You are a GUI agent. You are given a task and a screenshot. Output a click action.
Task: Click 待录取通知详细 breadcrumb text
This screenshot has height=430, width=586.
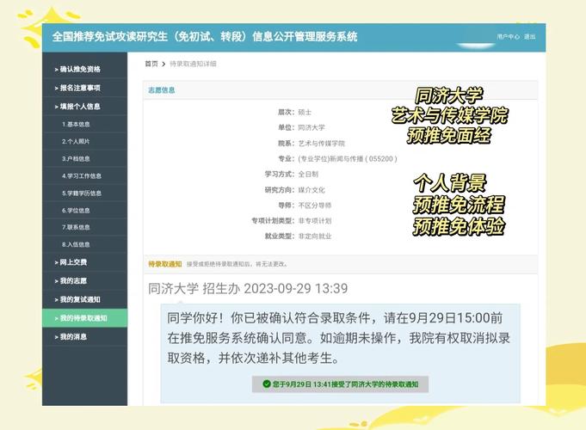[x=193, y=64]
